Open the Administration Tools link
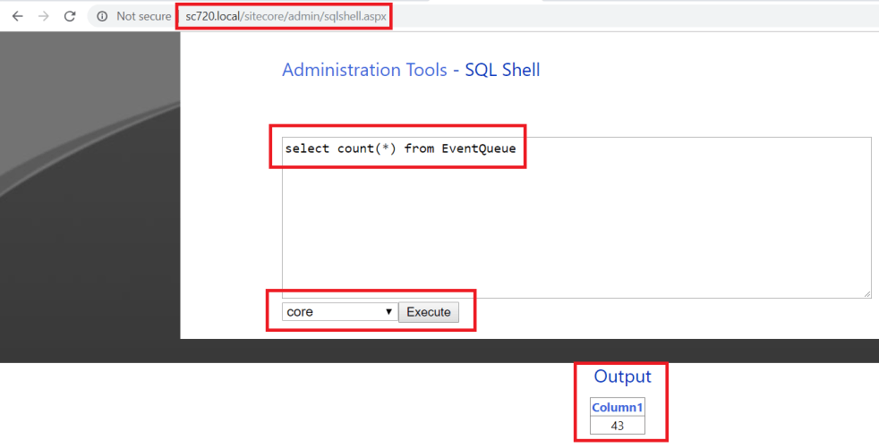 coord(364,70)
